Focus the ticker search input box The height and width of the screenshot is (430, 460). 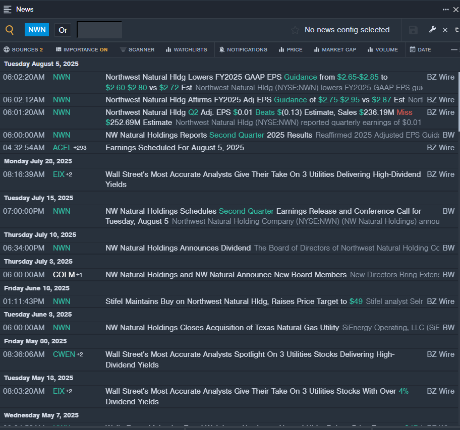(x=99, y=30)
